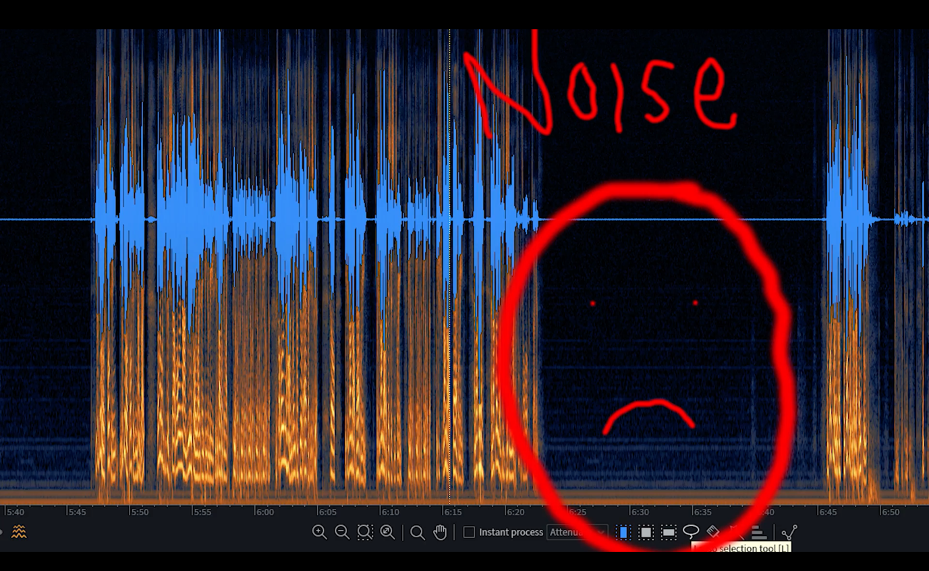Screen dimensions: 929x571
Task: Click the 5:40 mark on the time ruler
Action: 15,512
